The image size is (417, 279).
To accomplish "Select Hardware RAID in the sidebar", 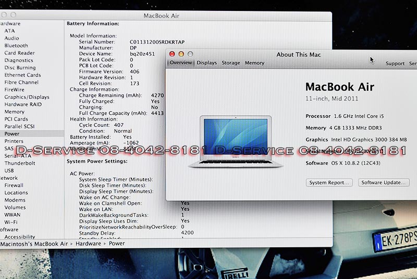I will point(23,104).
